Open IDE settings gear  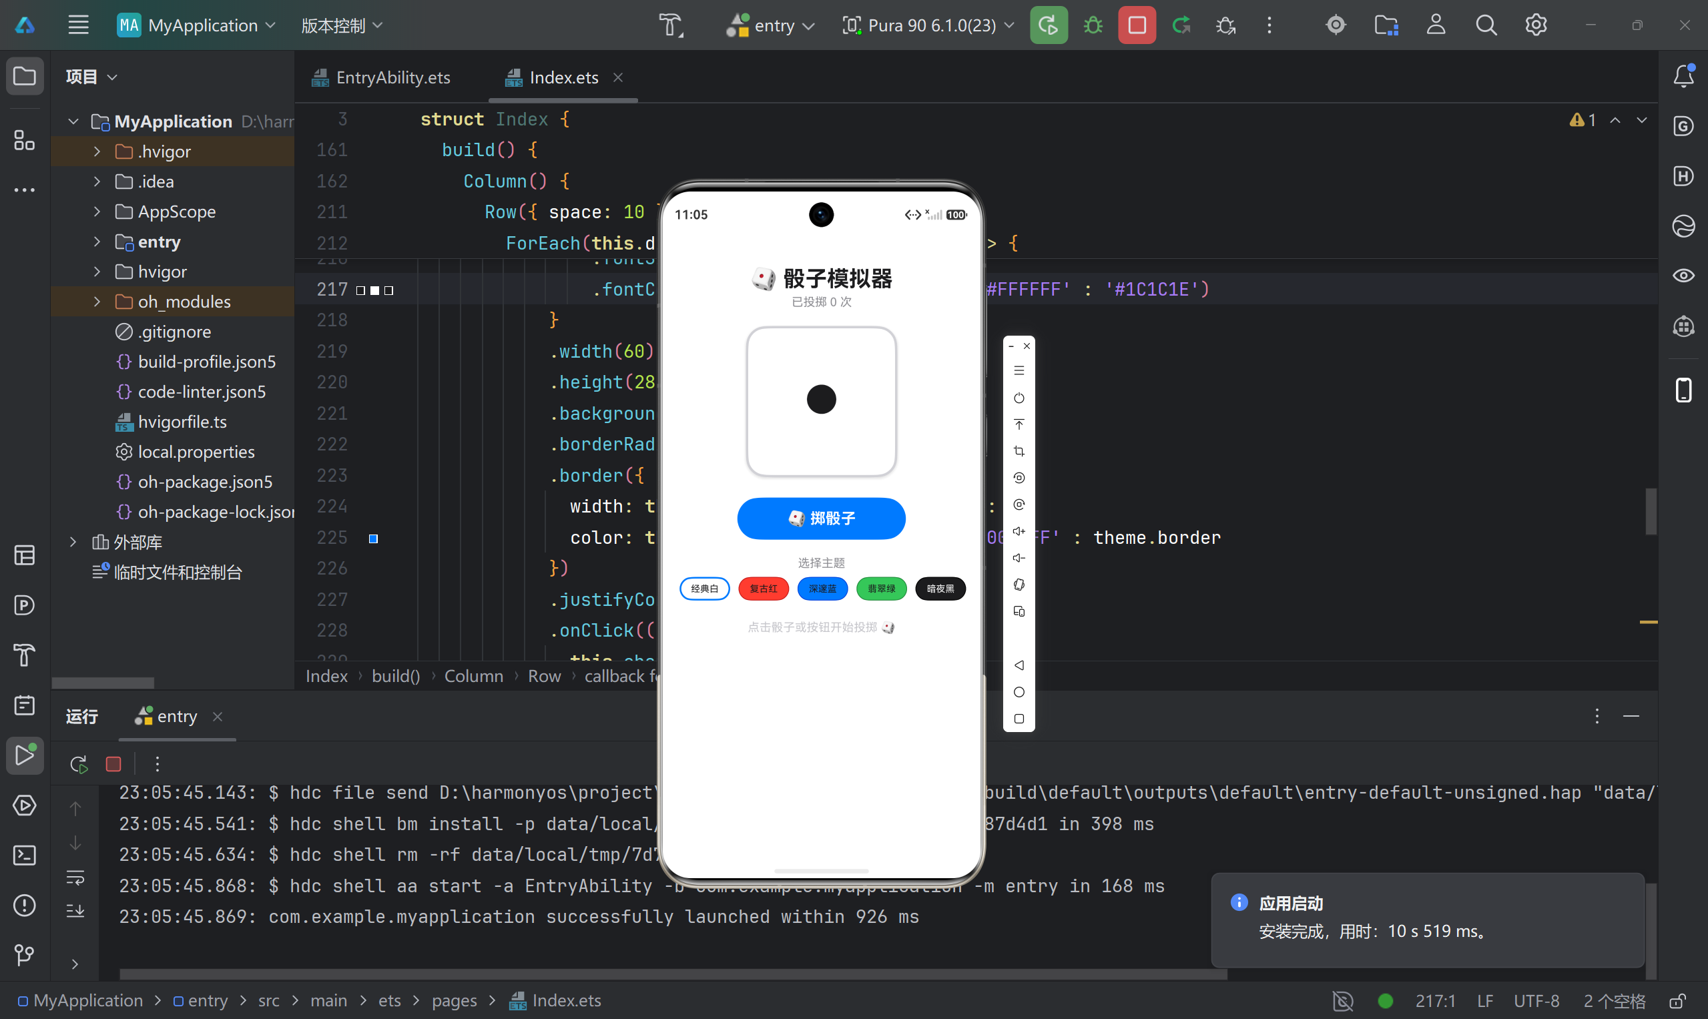pos(1536,25)
